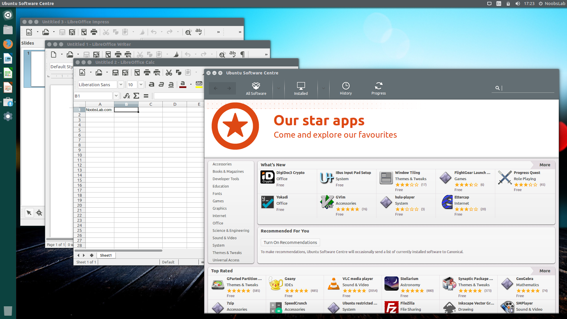This screenshot has height=319, width=567.
Task: Select the arrow Select tool in Impress
Action: (x=29, y=213)
